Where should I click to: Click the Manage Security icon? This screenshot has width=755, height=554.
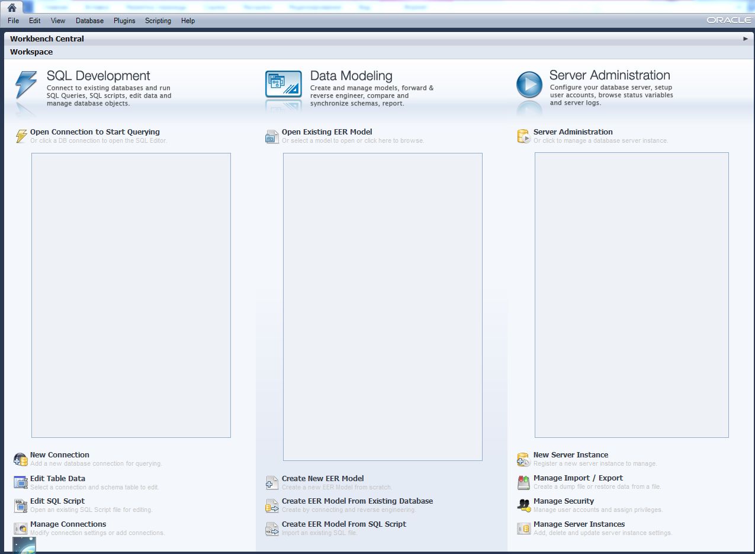click(x=523, y=505)
